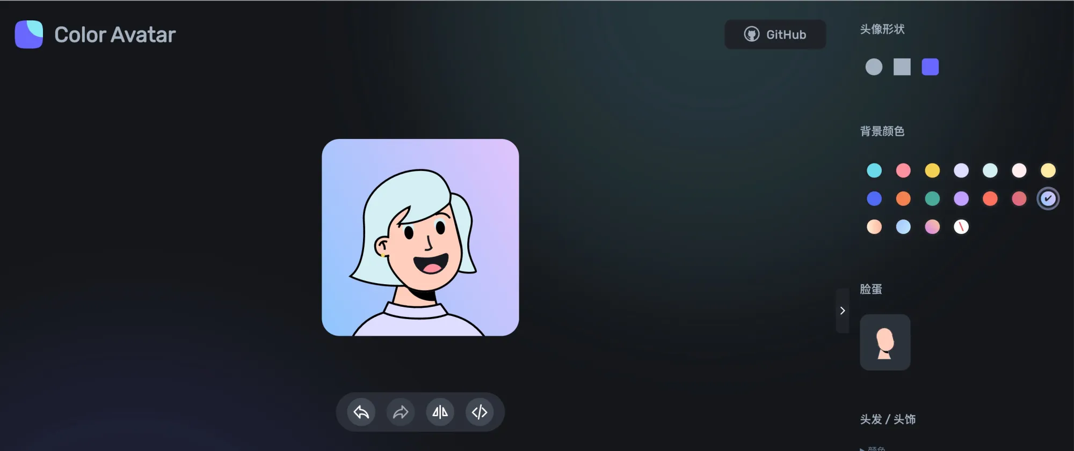Expand the hair color section

point(873,448)
